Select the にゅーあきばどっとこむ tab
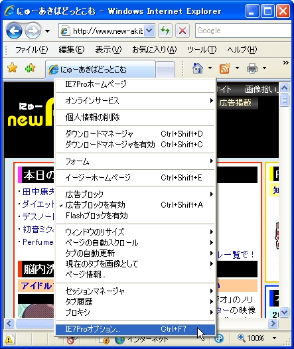The height and width of the screenshot is (349, 294). point(100,69)
